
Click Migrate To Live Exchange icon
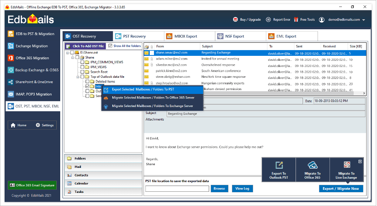click(347, 165)
